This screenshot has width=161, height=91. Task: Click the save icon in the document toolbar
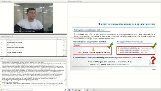coord(69,90)
